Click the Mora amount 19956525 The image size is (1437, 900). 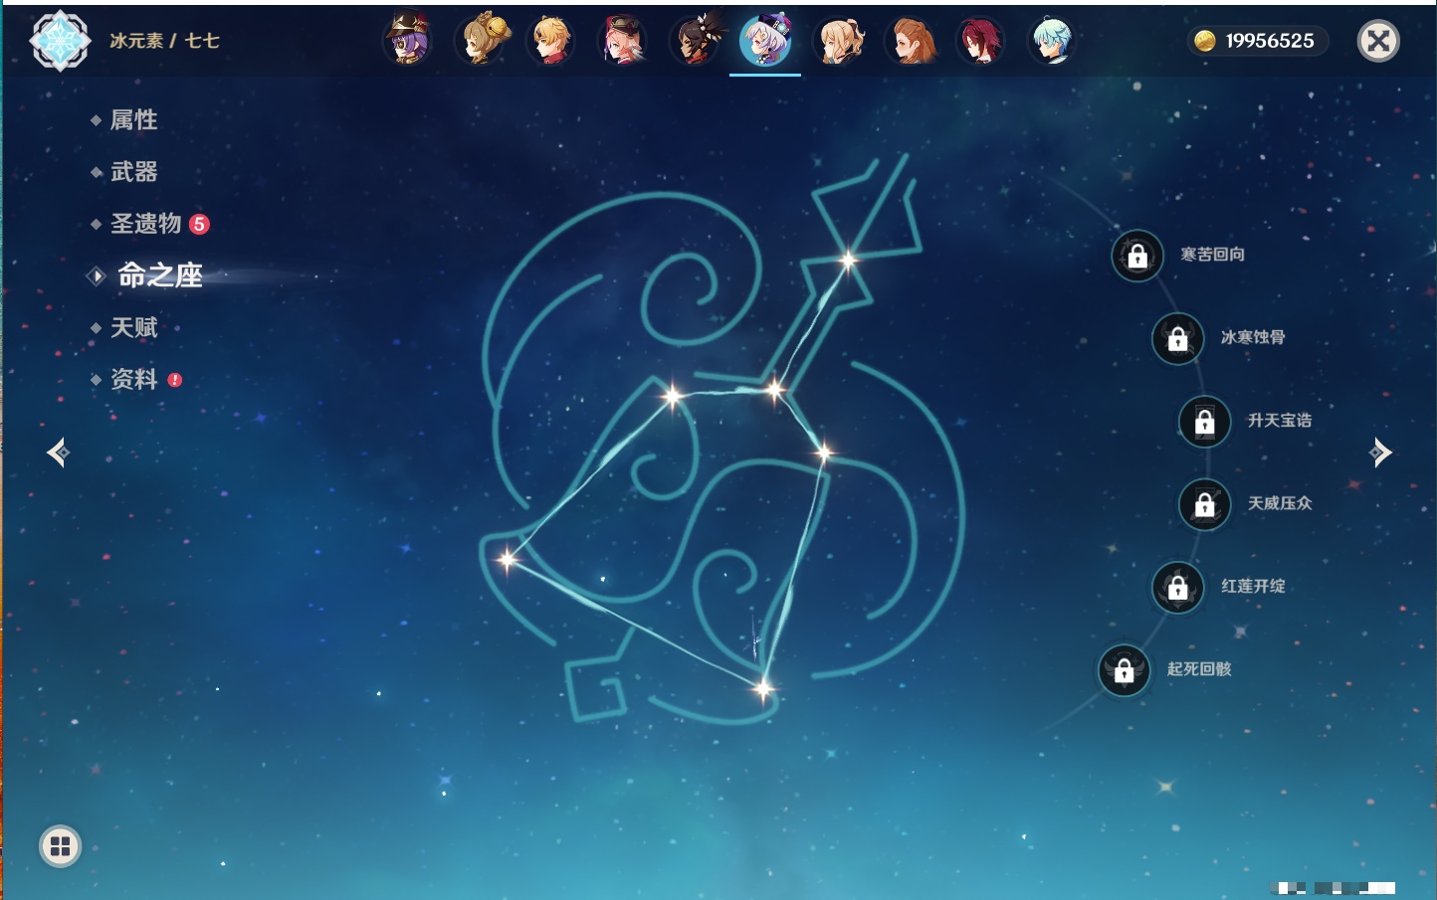pos(1270,41)
